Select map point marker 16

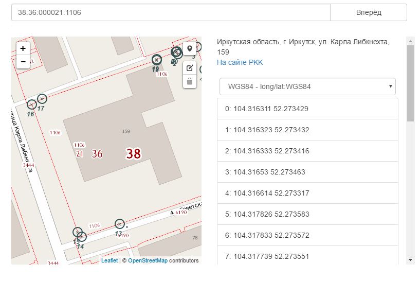(31, 104)
